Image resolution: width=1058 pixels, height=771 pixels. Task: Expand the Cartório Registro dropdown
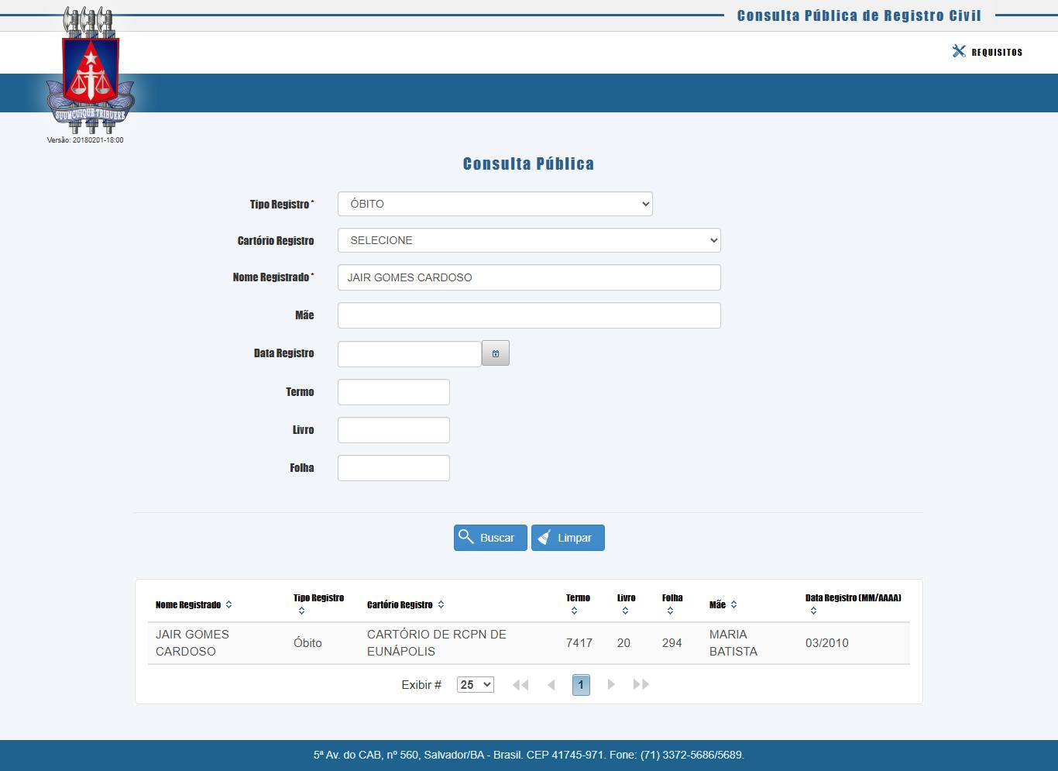(529, 240)
